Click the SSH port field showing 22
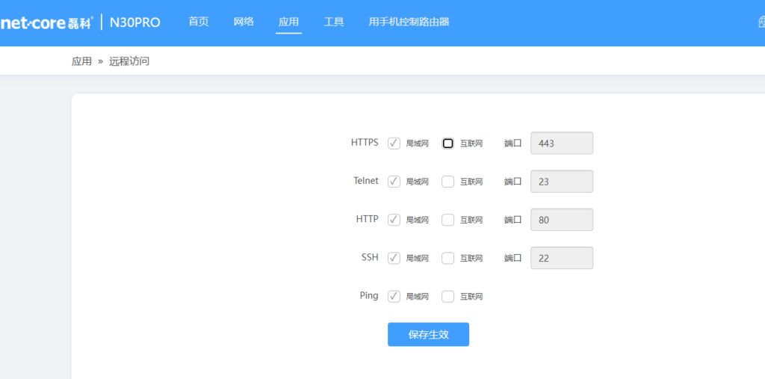765x379 pixels. pyautogui.click(x=562, y=258)
